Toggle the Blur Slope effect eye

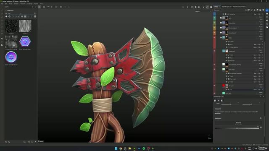tap(227, 79)
